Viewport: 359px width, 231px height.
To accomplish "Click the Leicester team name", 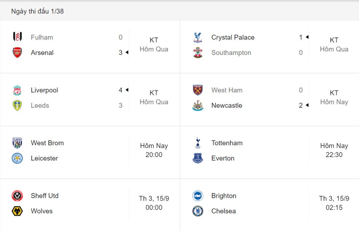I will [45, 158].
